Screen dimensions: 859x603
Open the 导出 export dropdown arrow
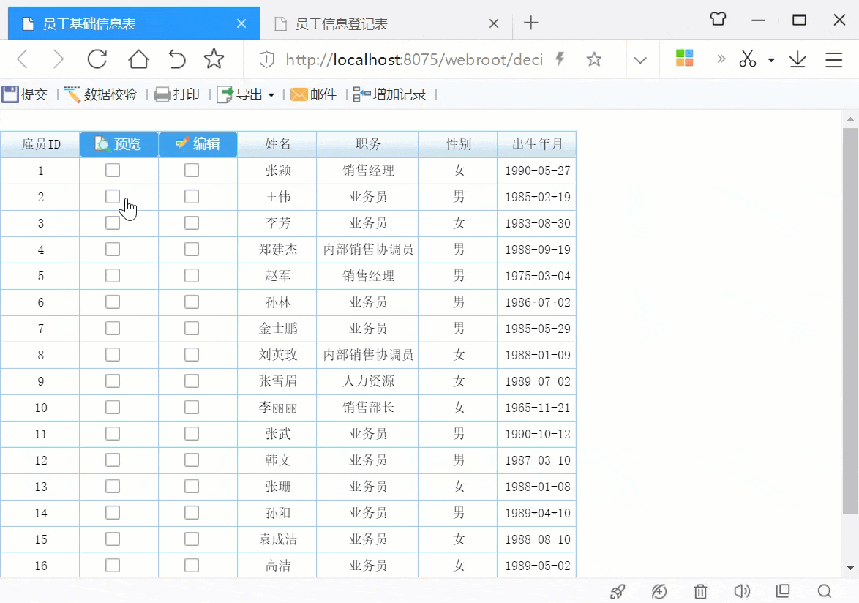click(x=271, y=95)
